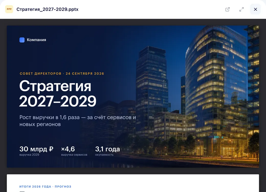Click the окупаемость caption
Image resolution: width=266 pixels, height=192 pixels.
pyautogui.click(x=104, y=155)
